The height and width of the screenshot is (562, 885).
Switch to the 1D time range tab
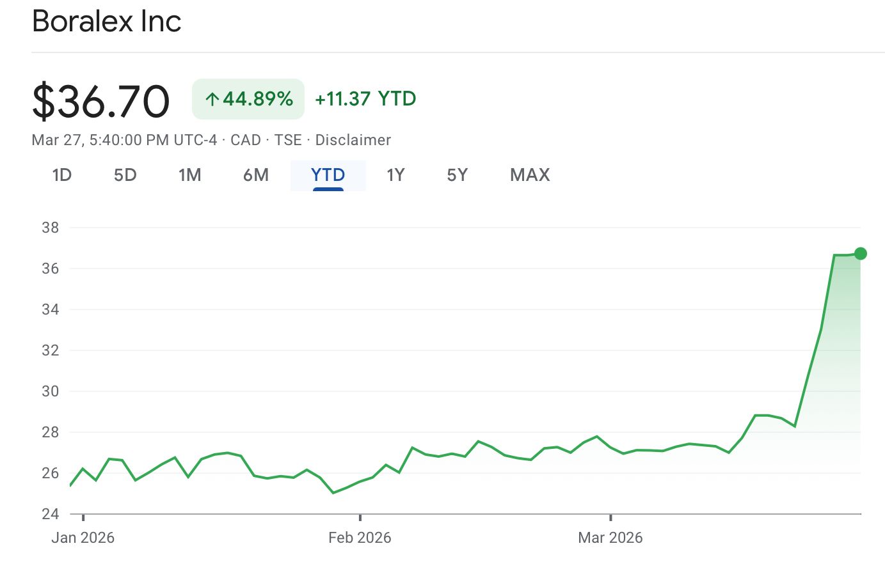click(x=61, y=175)
